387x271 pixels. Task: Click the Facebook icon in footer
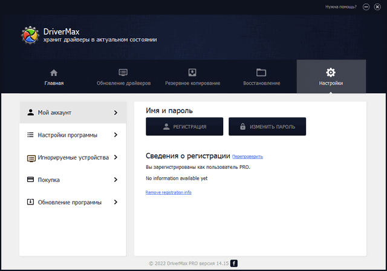click(234, 263)
